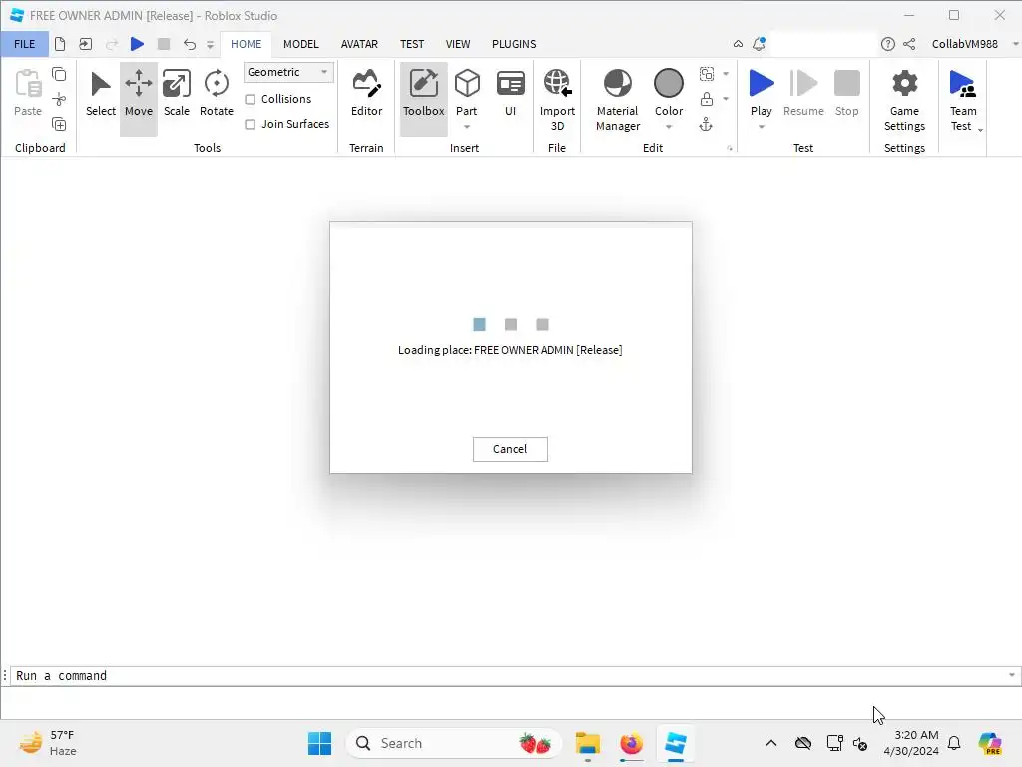
Task: Open the Geometric mode dropdown
Action: click(x=288, y=72)
